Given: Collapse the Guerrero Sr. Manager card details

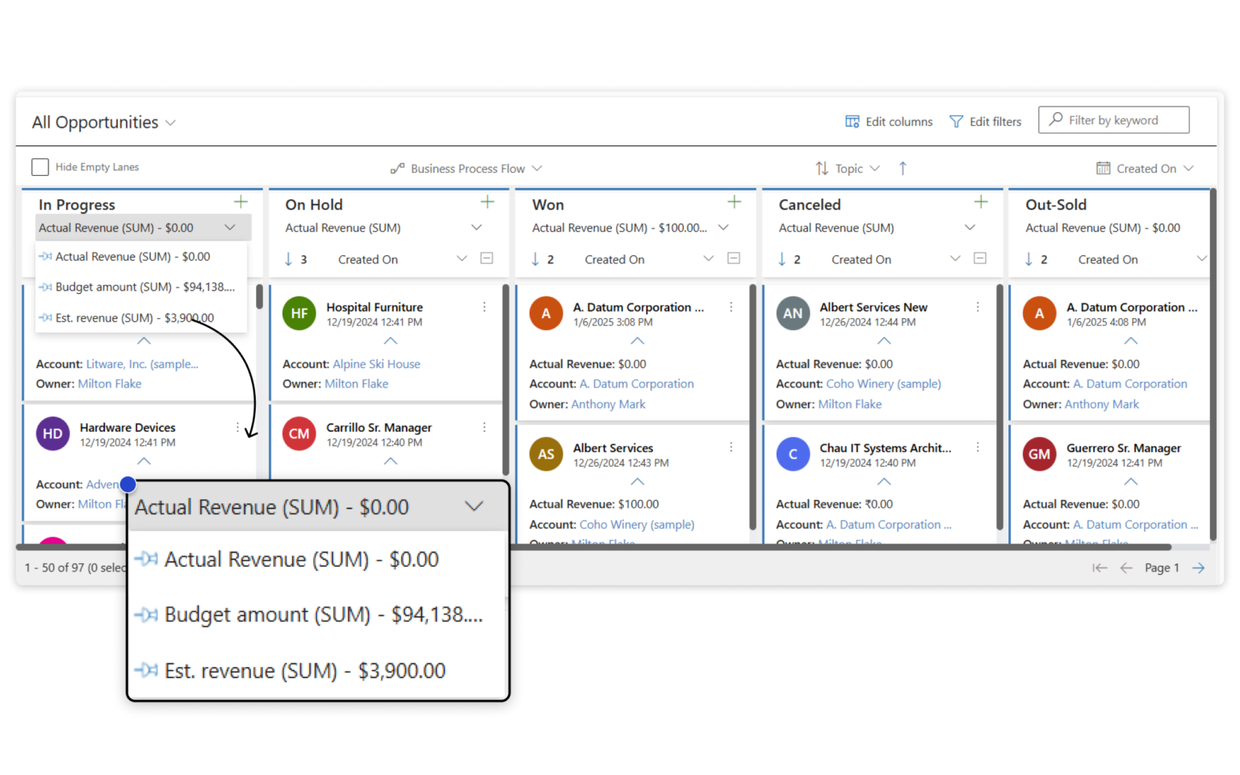Looking at the screenshot, I should tap(1131, 481).
